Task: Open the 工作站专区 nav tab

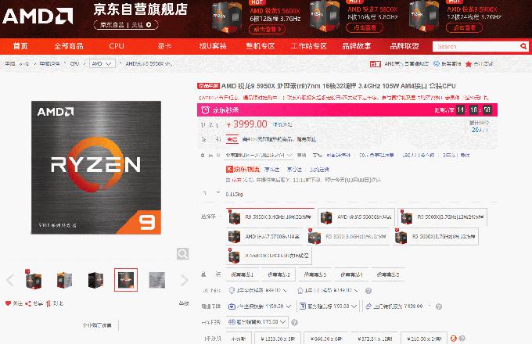Action: click(308, 46)
